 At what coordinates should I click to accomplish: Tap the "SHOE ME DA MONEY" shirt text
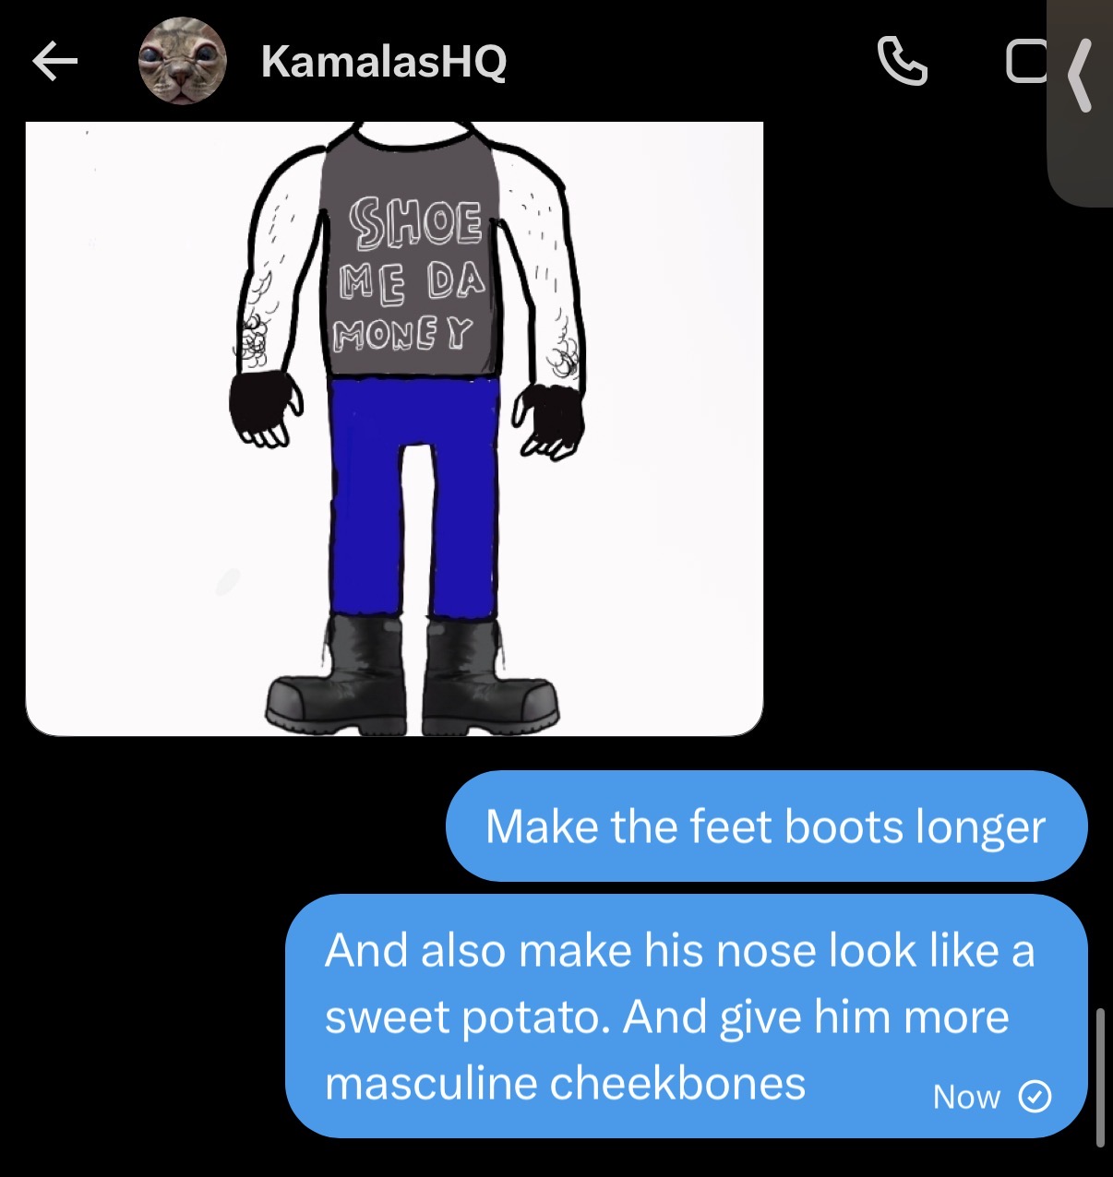[410, 275]
